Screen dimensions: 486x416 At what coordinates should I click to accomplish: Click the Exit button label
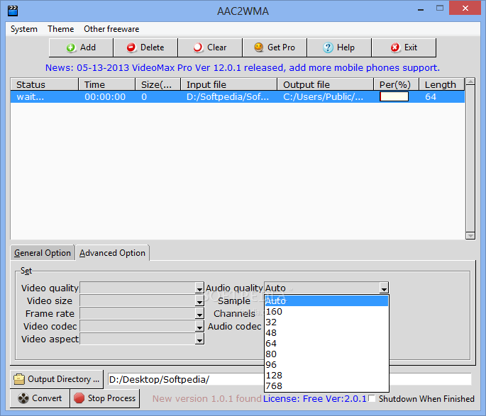411,47
